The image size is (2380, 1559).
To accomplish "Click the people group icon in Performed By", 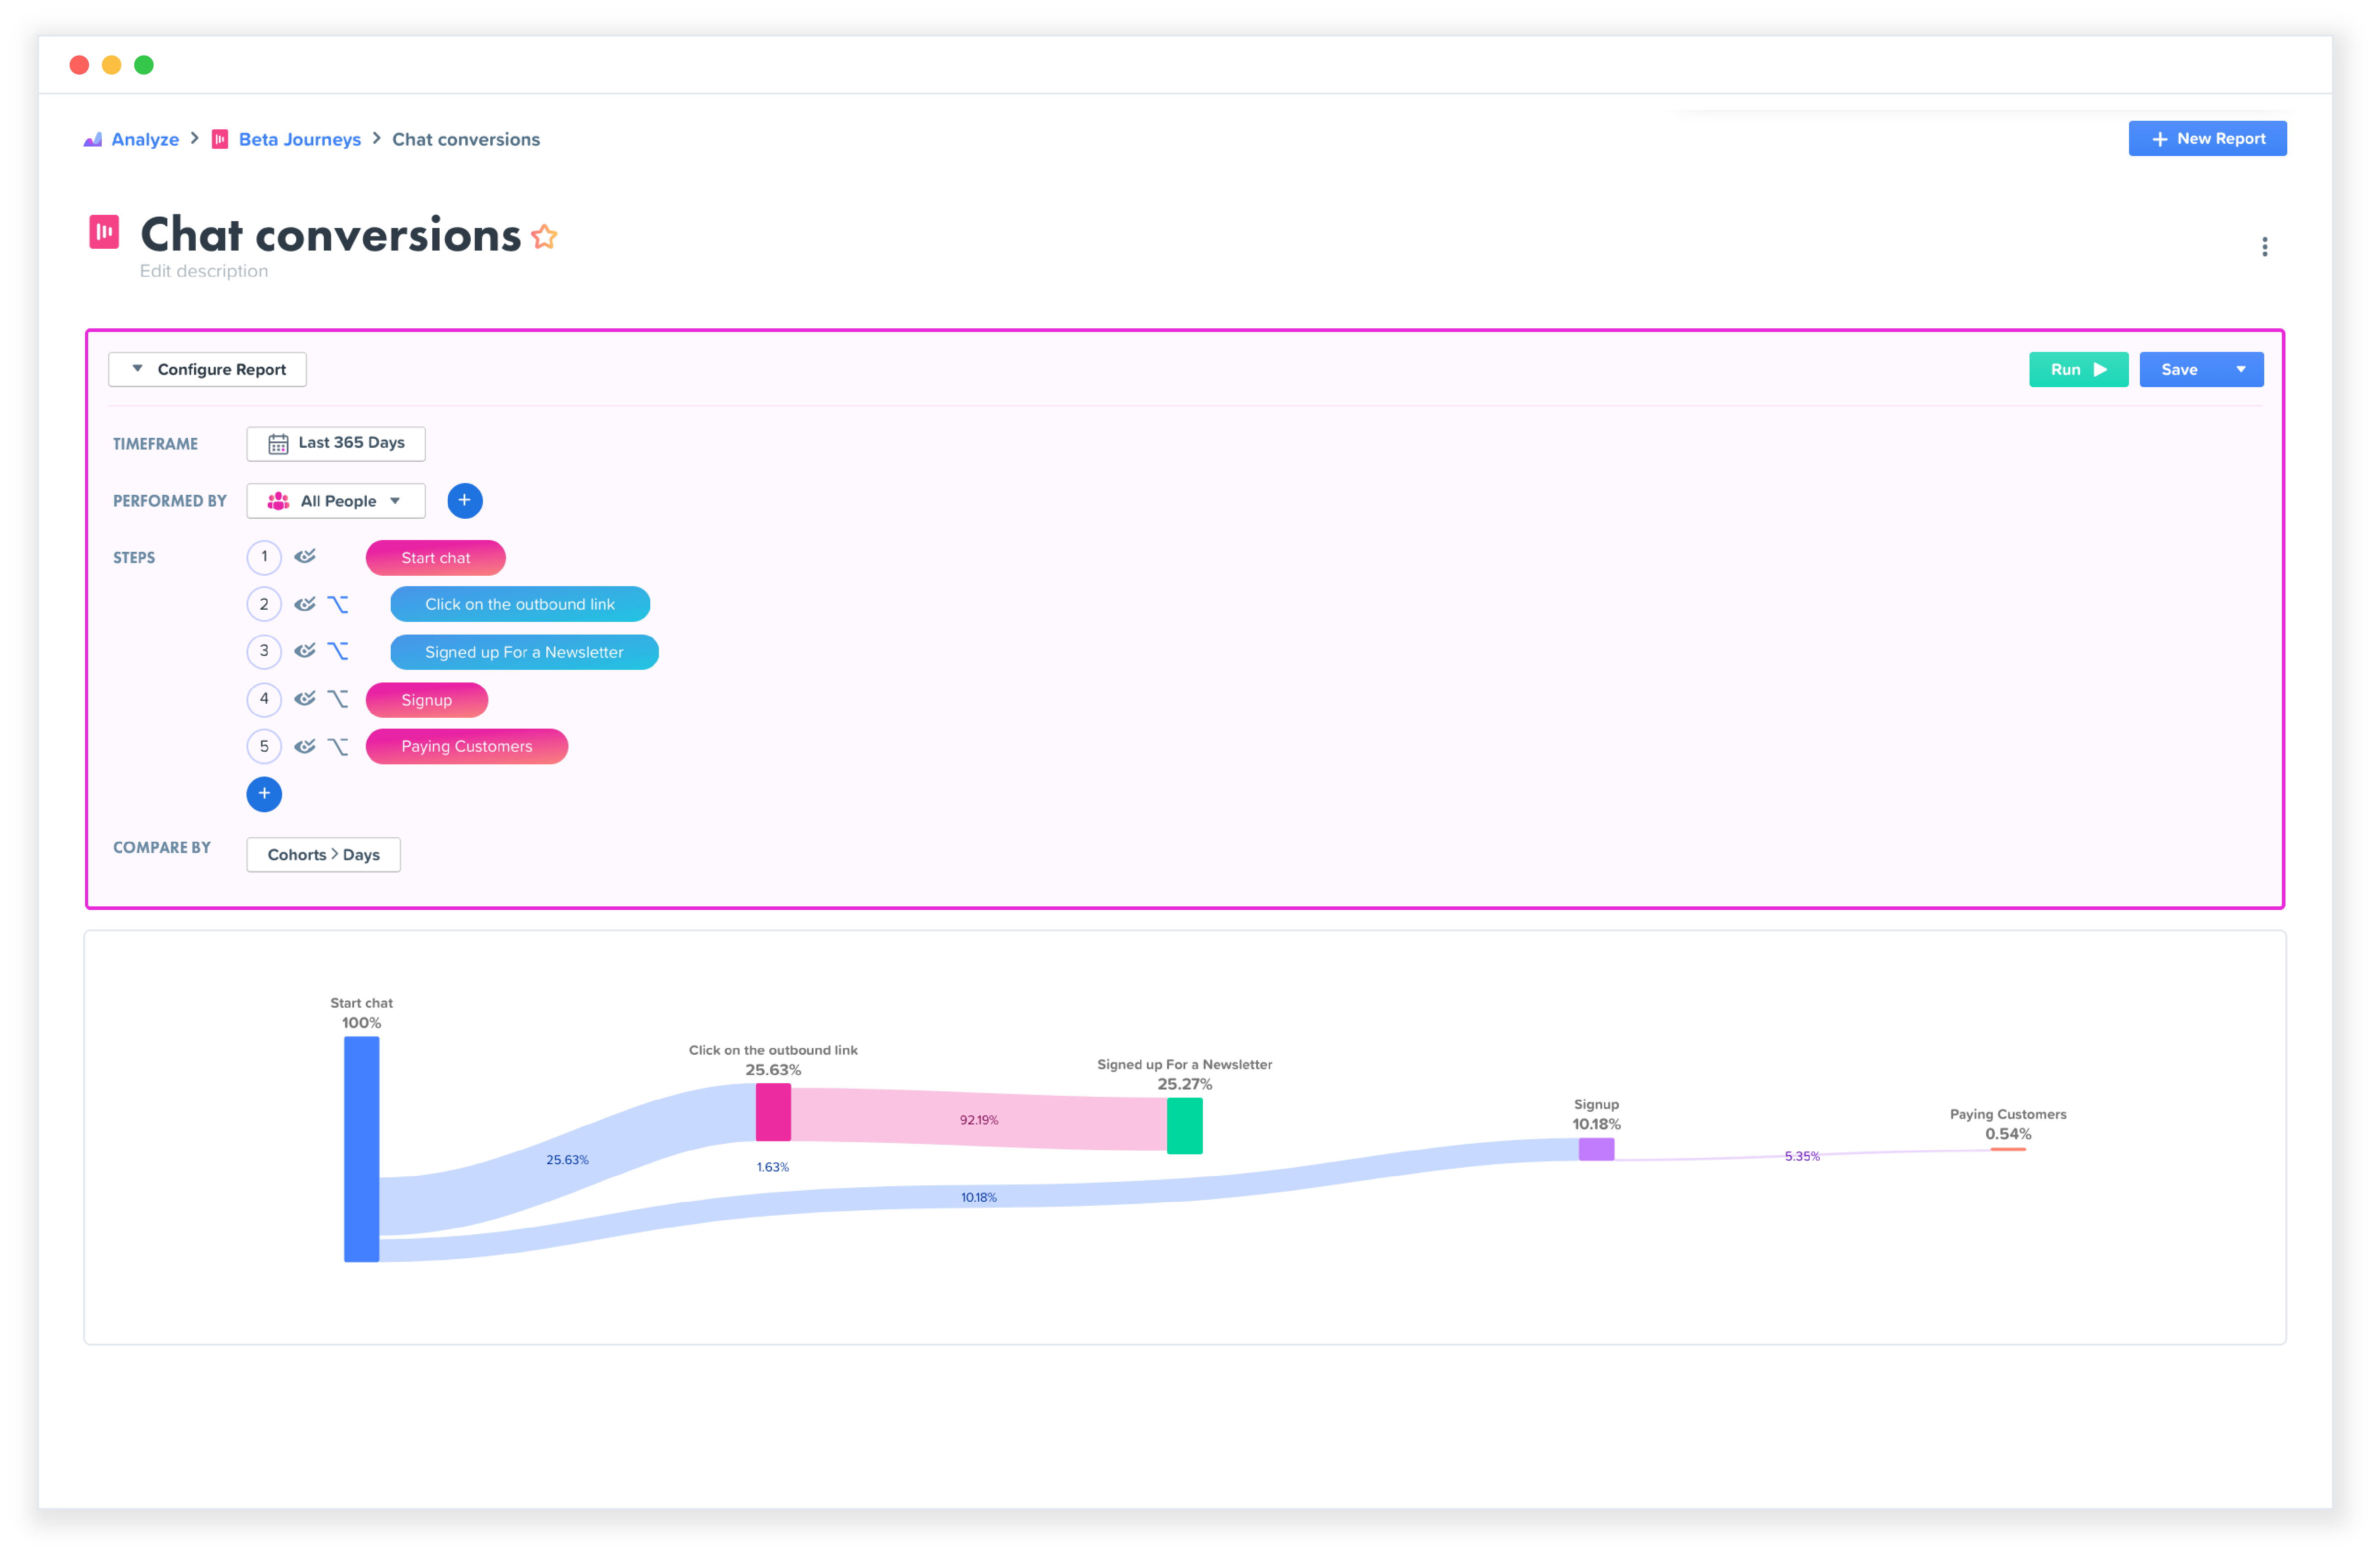I will 278,501.
